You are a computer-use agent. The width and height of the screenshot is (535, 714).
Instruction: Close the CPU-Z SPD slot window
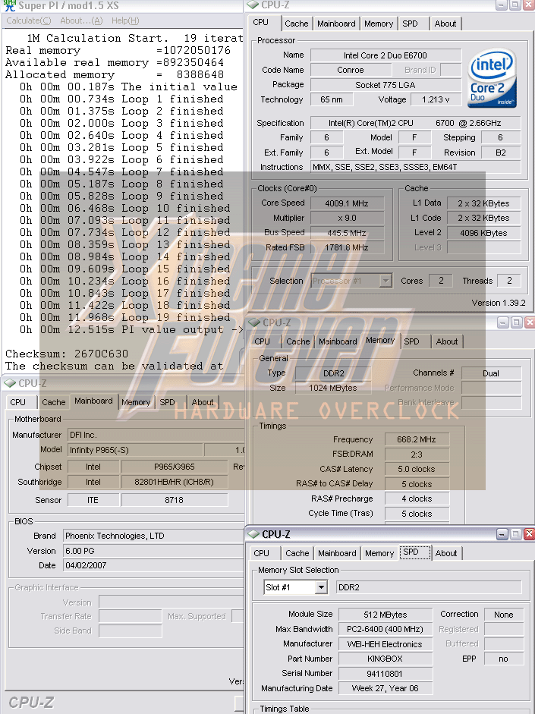click(529, 534)
